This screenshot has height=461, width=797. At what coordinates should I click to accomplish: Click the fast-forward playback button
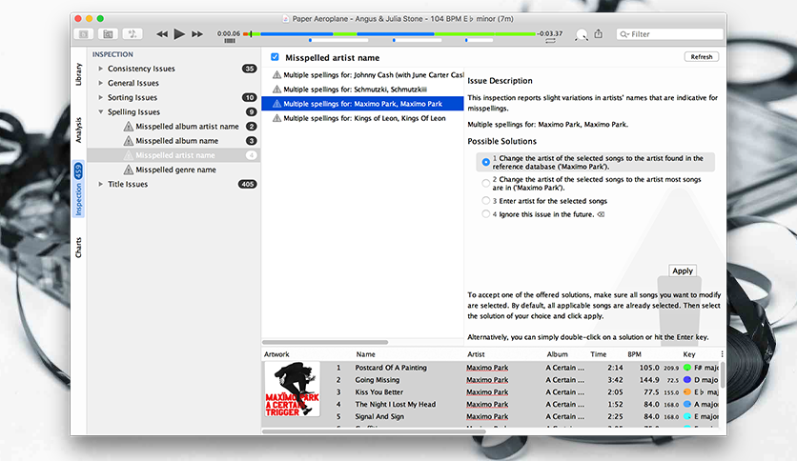pyautogui.click(x=197, y=34)
